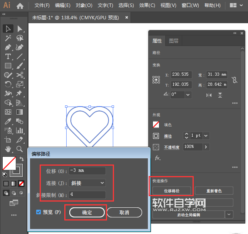This screenshot has height=234, width=248.
Task: Enable Draw Behind mode
Action: click(14, 193)
